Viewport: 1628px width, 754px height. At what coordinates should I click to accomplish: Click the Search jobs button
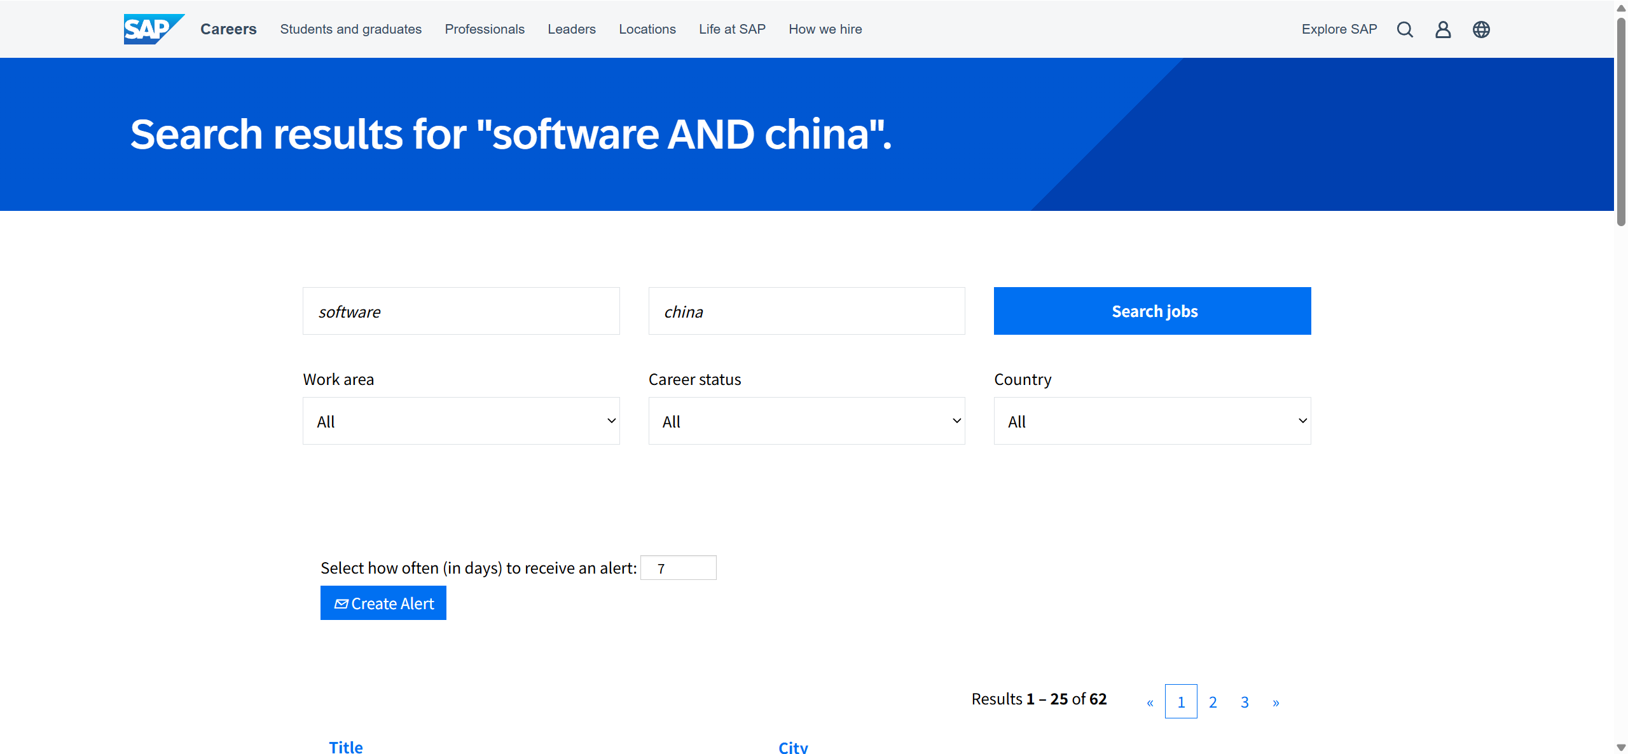(1152, 311)
